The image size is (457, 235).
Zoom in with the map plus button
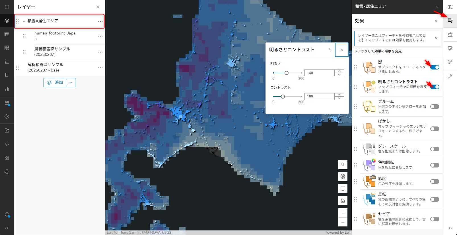pos(343,213)
